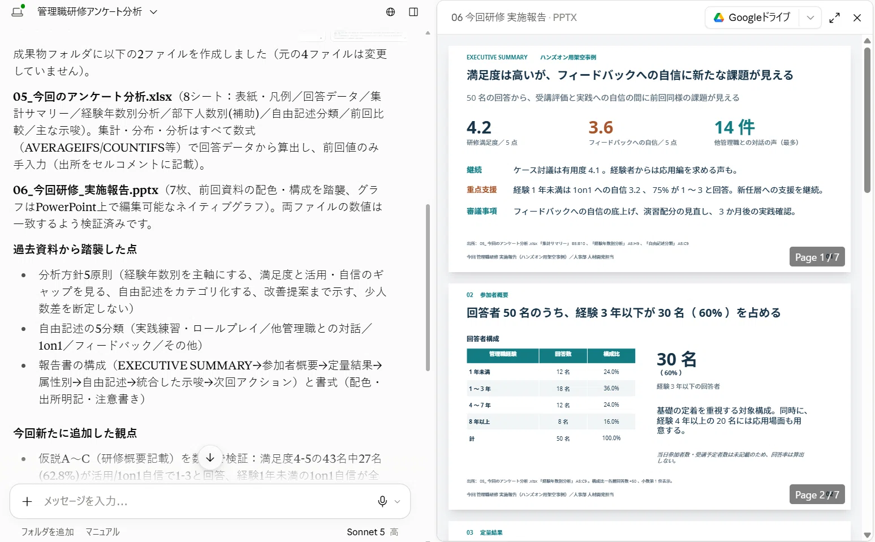Toggle the side panel layout icon

coord(413,12)
